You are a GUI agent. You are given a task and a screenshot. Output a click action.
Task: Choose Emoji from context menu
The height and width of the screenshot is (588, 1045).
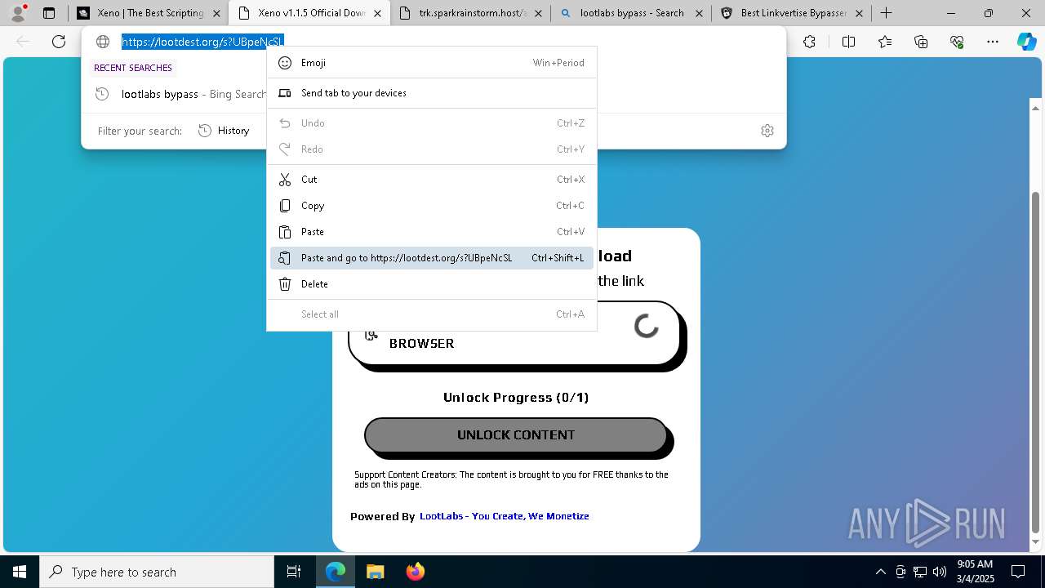(432, 63)
